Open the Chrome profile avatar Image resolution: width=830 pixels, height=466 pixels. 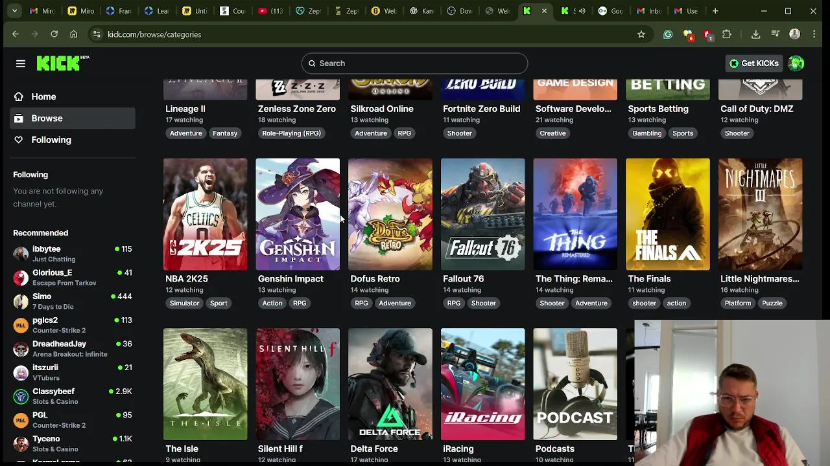pos(795,34)
